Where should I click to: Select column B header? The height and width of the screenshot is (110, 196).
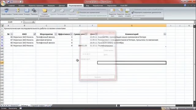[x=24, y=26]
